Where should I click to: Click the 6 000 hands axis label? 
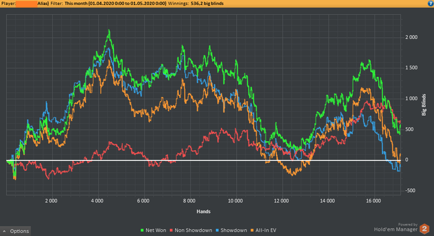pyautogui.click(x=143, y=201)
